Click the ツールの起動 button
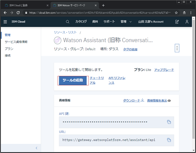The height and width of the screenshot is (153, 196). pyautogui.click(x=73, y=80)
